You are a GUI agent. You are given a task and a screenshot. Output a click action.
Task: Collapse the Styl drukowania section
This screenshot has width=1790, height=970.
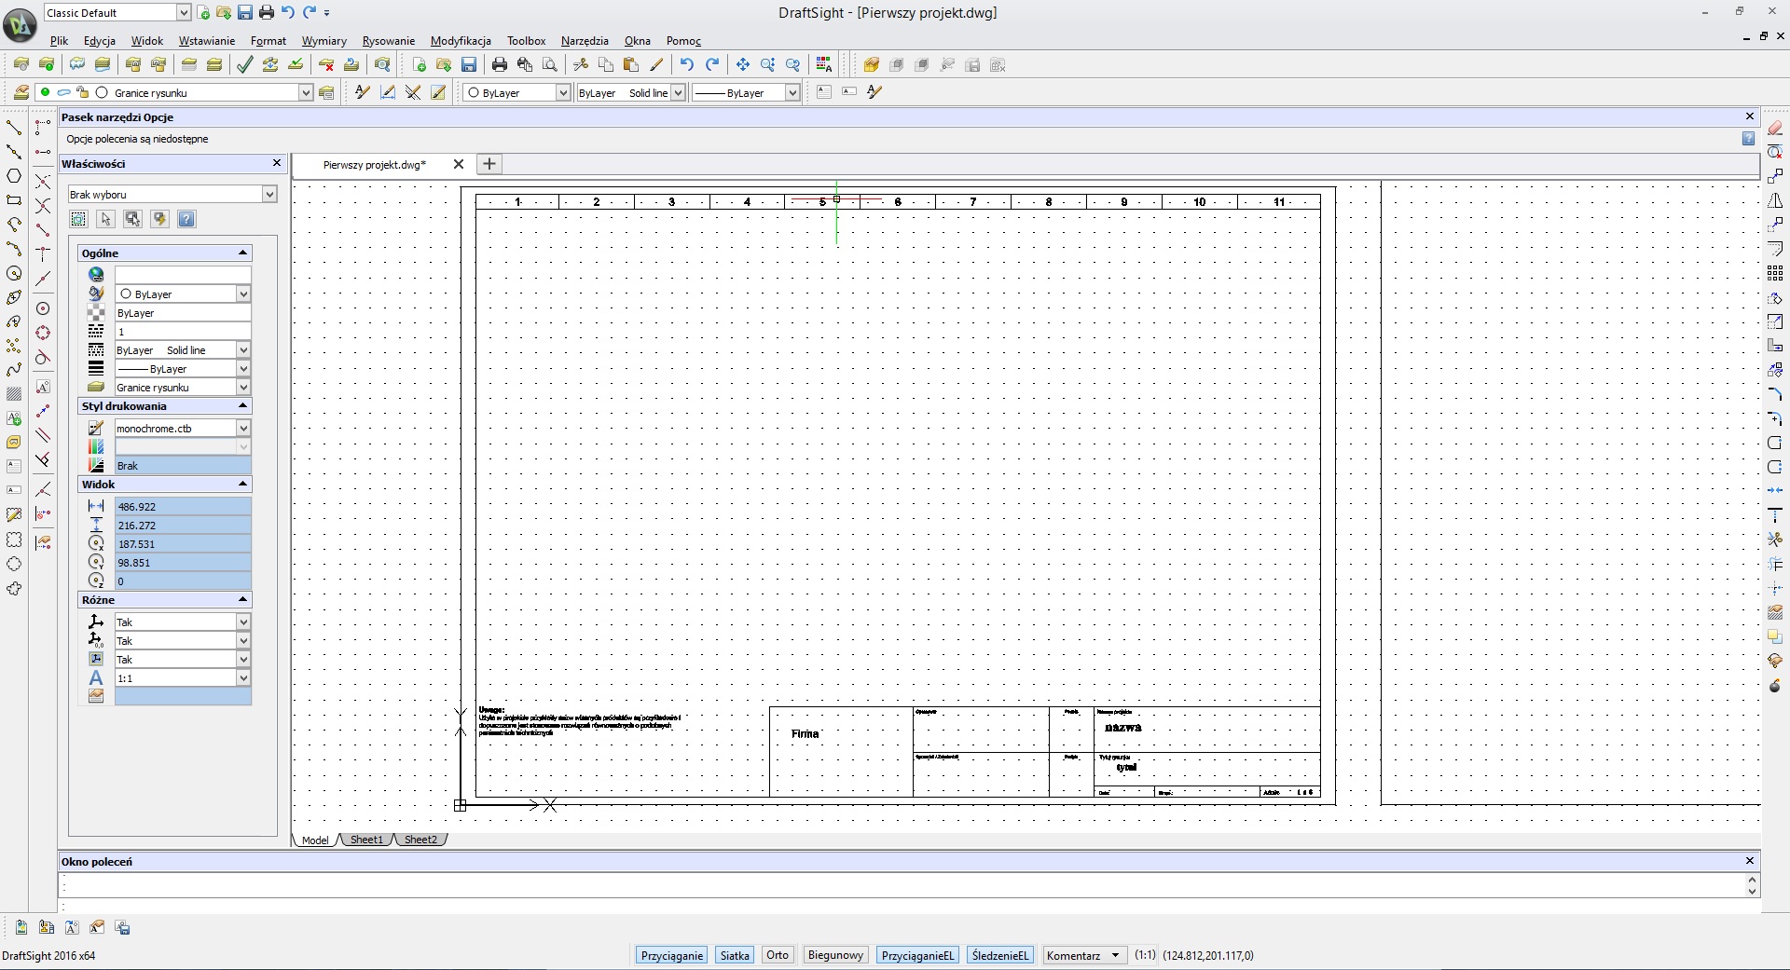pyautogui.click(x=242, y=405)
